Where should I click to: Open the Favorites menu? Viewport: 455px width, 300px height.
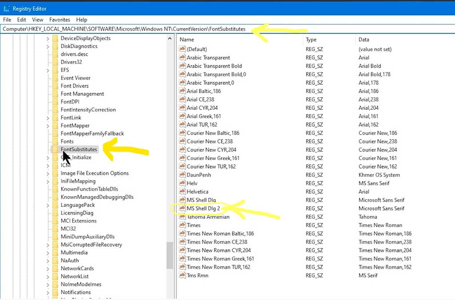(60, 20)
